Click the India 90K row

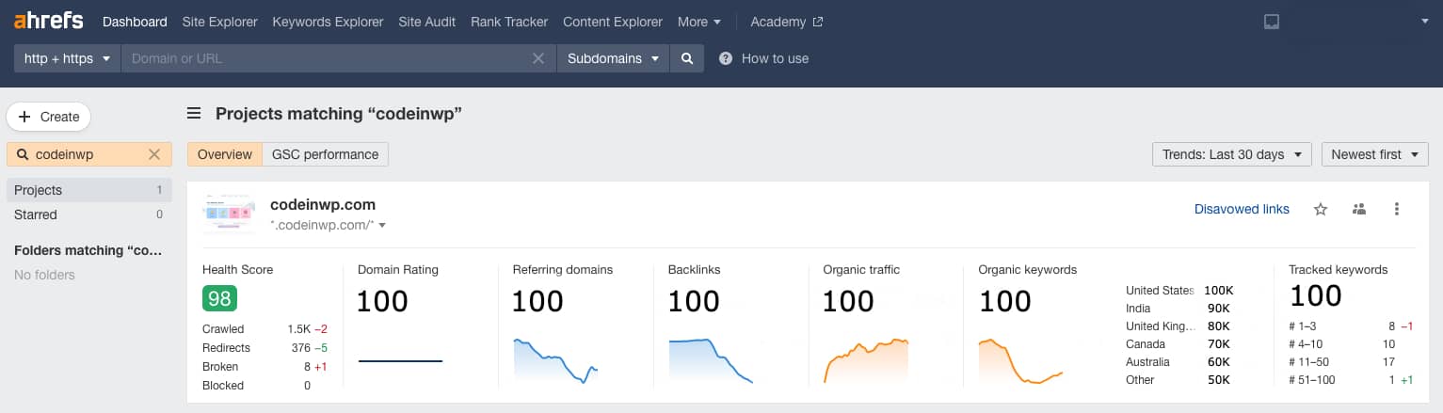(1179, 309)
